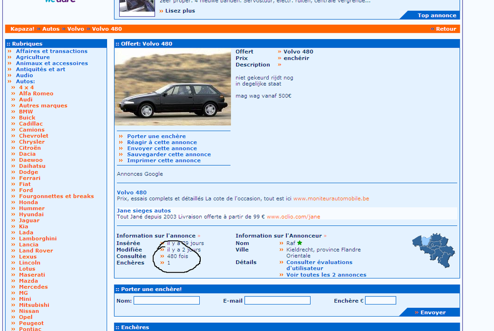Select Land Rover brand
This screenshot has height=331, width=494.
tap(36, 251)
